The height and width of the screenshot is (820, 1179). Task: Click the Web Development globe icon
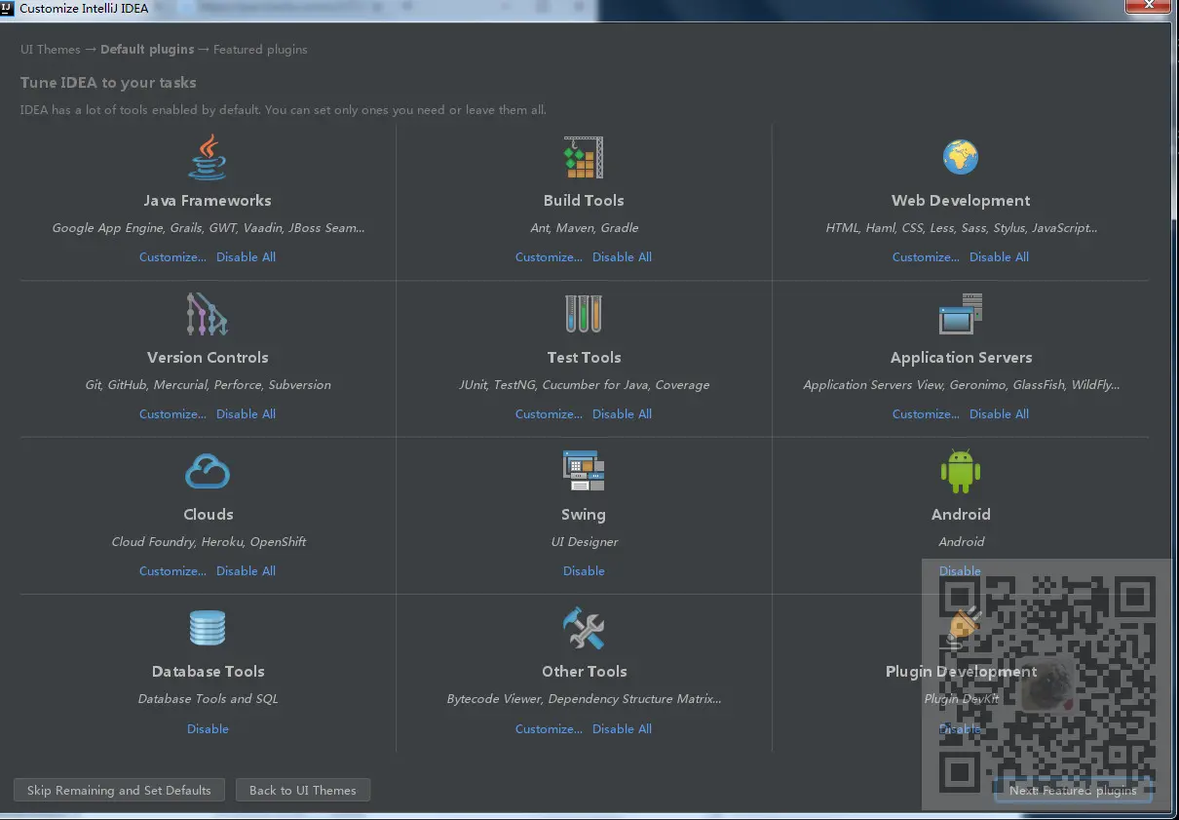pos(961,157)
